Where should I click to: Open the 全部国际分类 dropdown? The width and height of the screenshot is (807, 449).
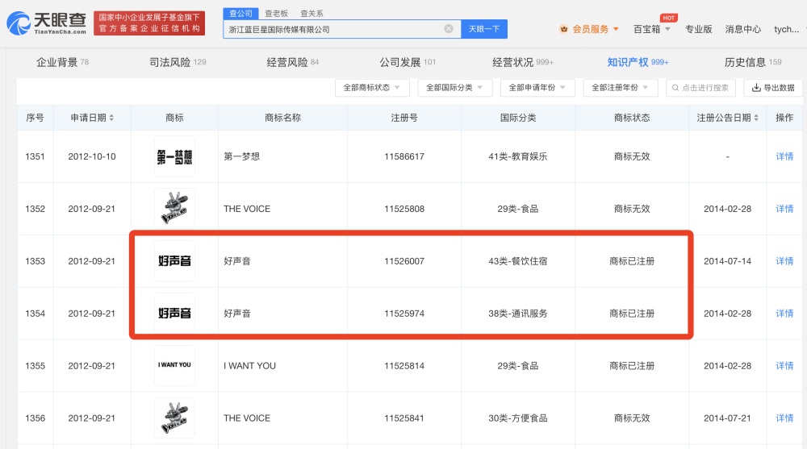(x=455, y=87)
